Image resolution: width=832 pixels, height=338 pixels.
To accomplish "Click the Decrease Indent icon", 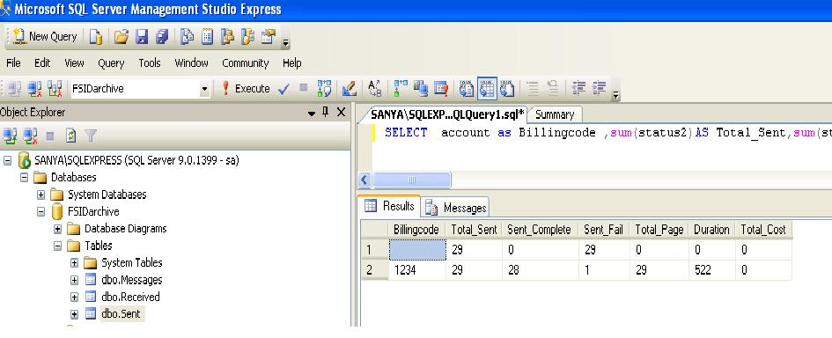I will [579, 89].
